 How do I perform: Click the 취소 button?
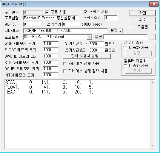(x=143, y=20)
